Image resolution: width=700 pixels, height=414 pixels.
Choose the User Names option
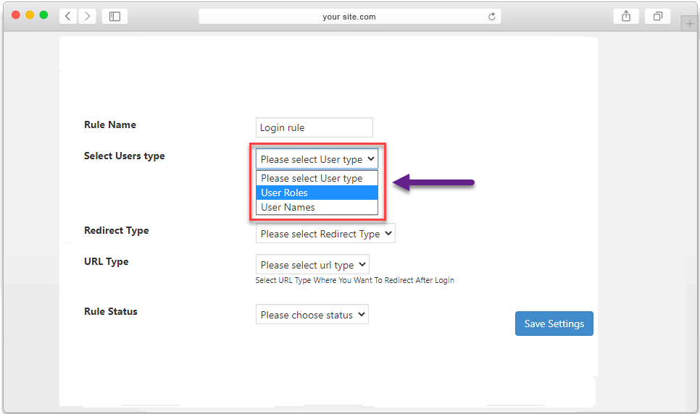317,207
